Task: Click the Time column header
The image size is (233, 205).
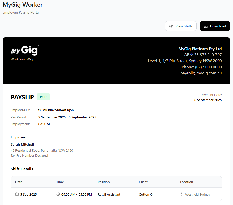Action: [x=60, y=182]
